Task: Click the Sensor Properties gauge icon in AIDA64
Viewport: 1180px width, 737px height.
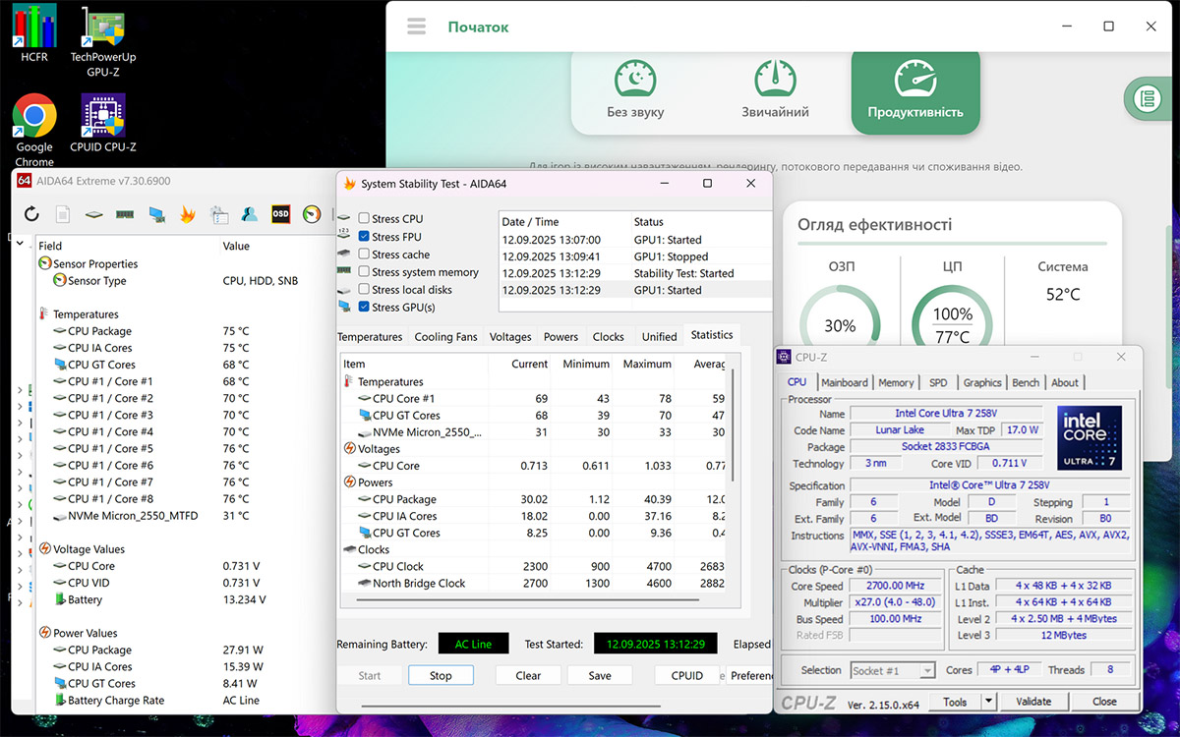Action: pos(44,263)
